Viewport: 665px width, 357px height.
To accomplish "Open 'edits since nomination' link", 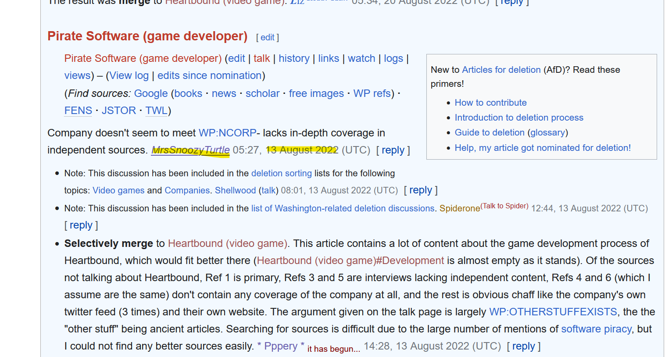I will click(210, 75).
